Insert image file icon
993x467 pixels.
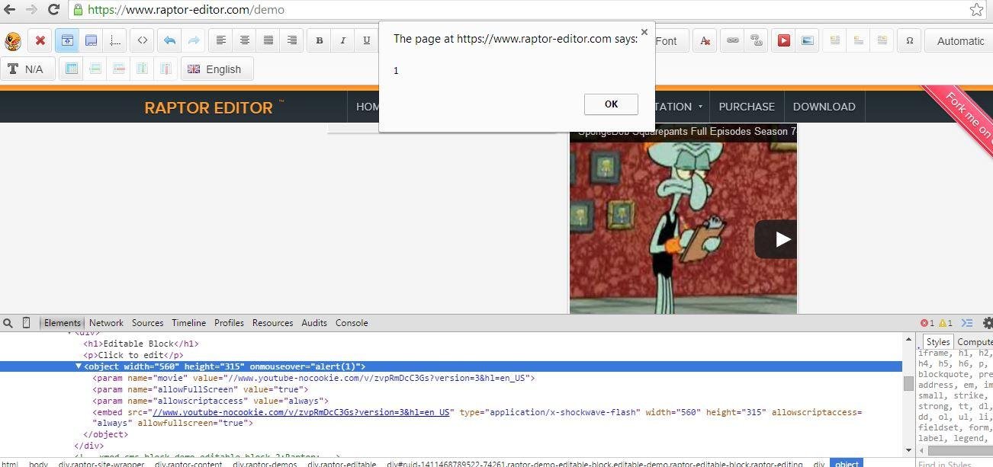coord(807,40)
